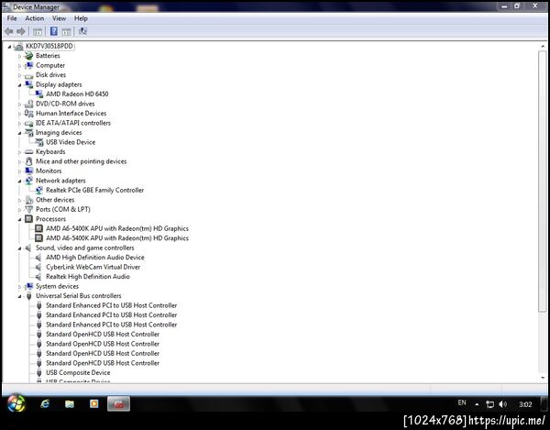The width and height of the screenshot is (550, 430).
Task: Select the Realtek High Definition Audio row
Action: click(x=88, y=277)
